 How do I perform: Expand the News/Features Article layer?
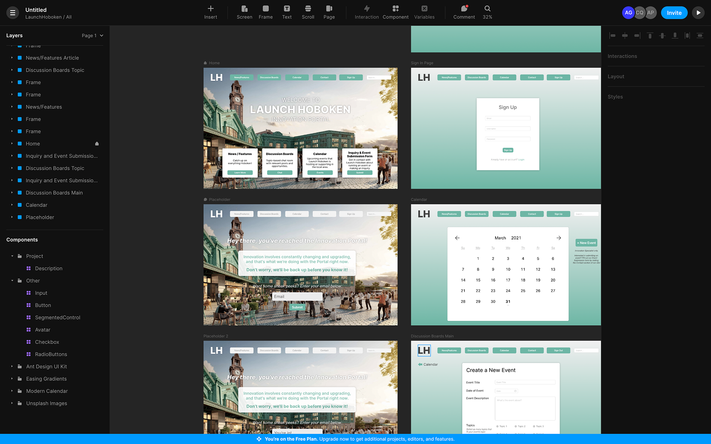click(12, 58)
